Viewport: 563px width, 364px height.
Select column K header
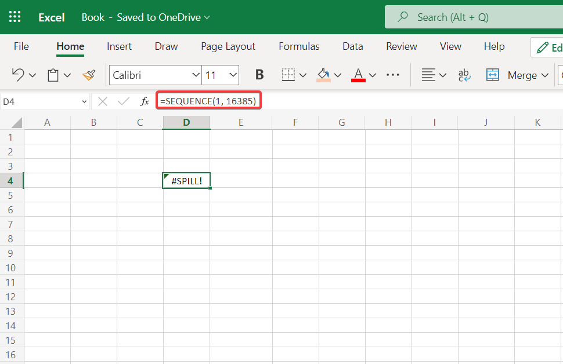pos(537,123)
